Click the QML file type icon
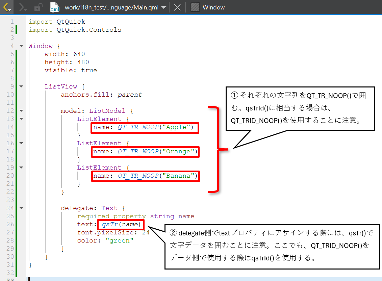Viewport: 382px width, 281px height. point(54,7)
